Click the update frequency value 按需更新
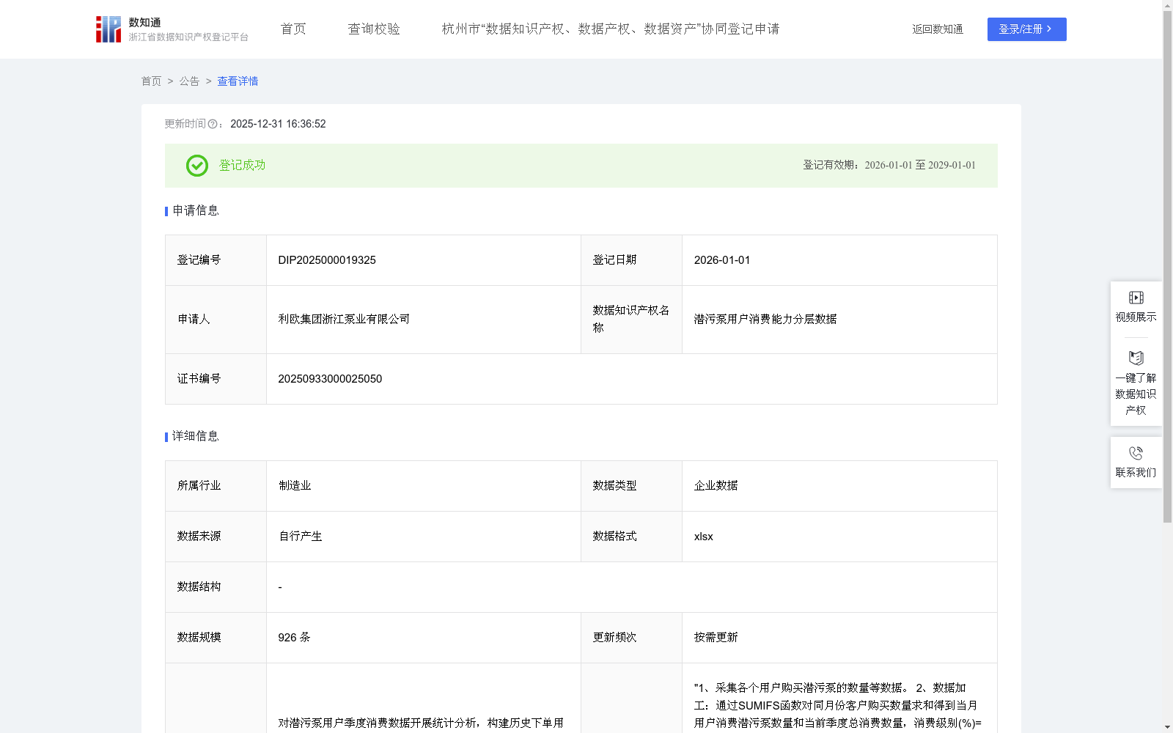The width and height of the screenshot is (1173, 733). click(716, 638)
